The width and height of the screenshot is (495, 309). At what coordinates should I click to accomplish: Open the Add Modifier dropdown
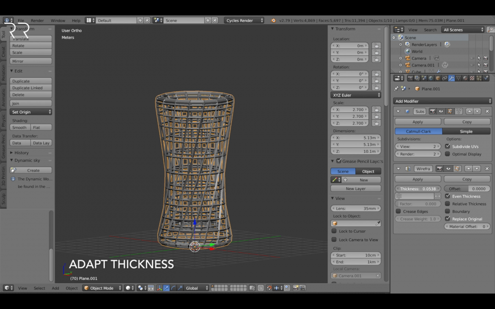tap(442, 101)
